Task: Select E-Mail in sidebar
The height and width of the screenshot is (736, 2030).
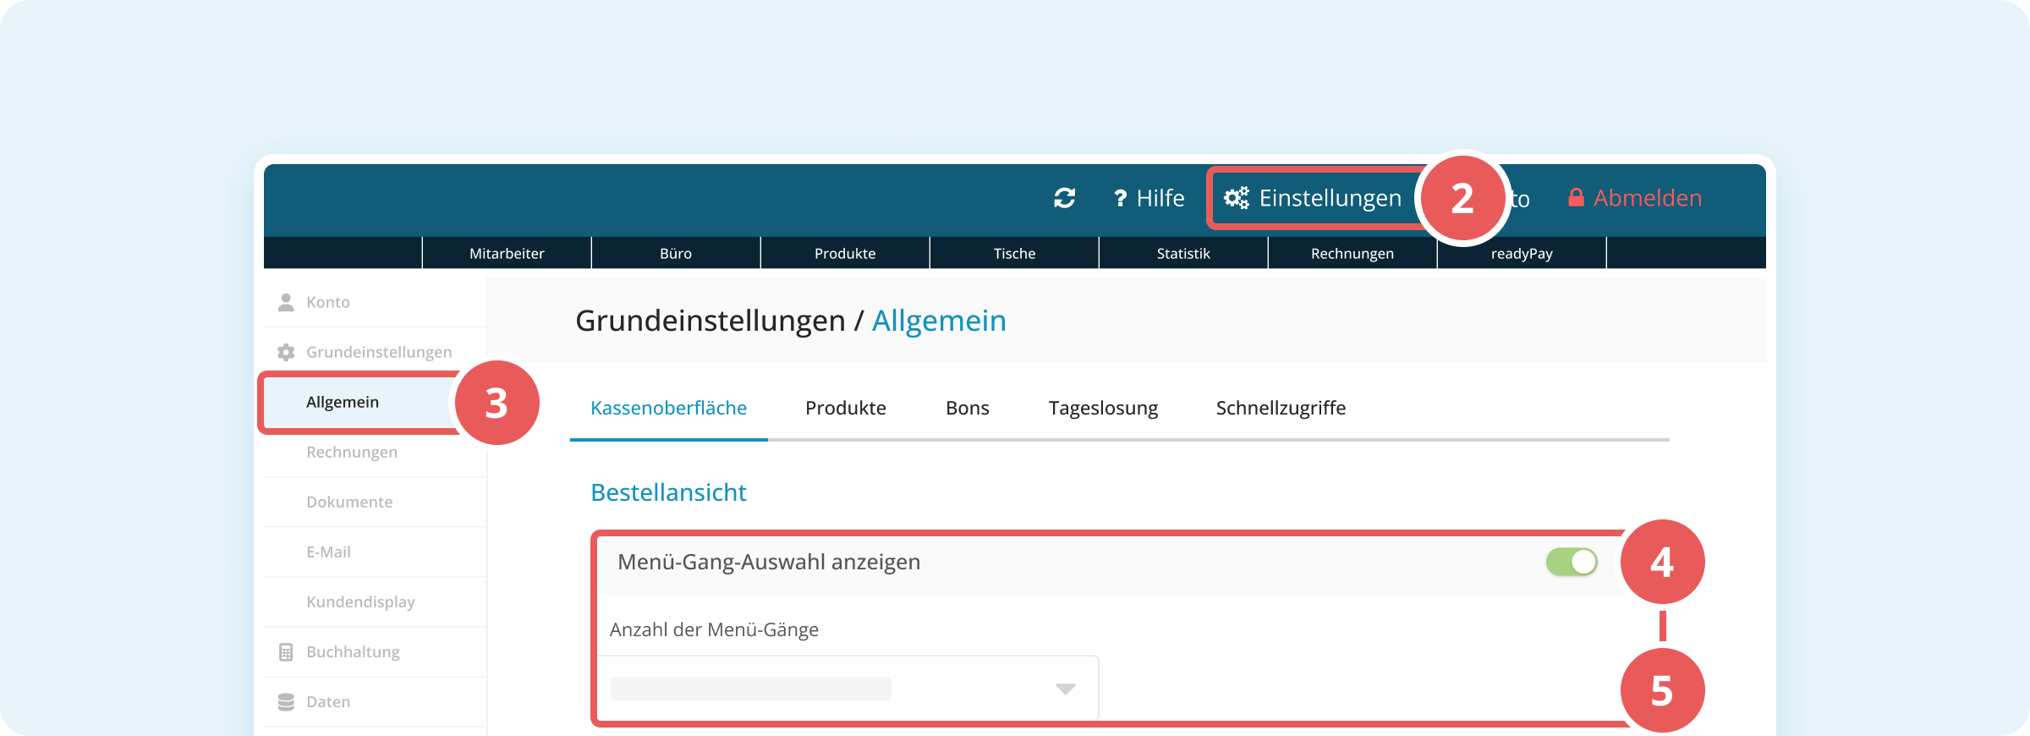Action: (x=375, y=552)
